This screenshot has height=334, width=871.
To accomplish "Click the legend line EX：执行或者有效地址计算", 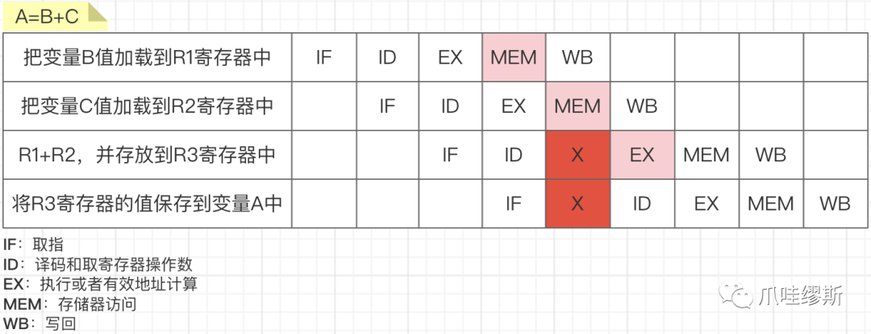I will click(100, 285).
